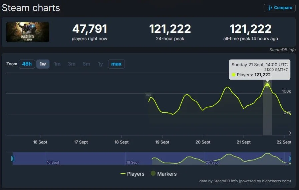Click the Rel release marker on chart
Viewport: 299px width, 190px height.
[x=148, y=95]
